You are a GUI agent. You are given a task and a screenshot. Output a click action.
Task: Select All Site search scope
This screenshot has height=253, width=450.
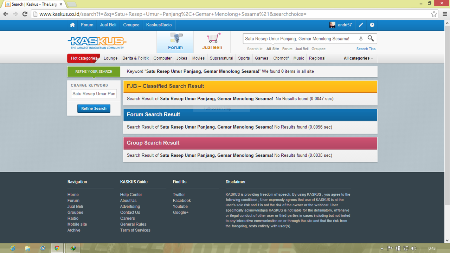[x=272, y=49]
